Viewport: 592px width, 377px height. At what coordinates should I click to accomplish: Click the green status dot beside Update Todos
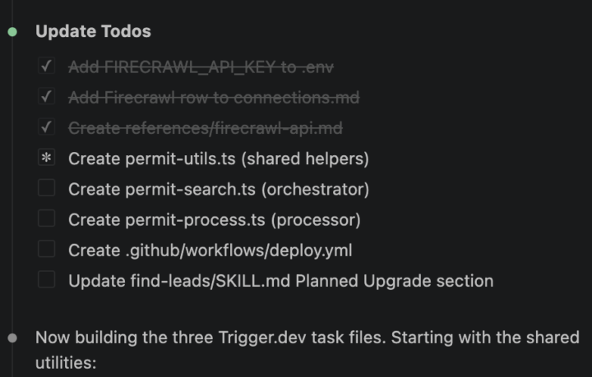pos(12,32)
